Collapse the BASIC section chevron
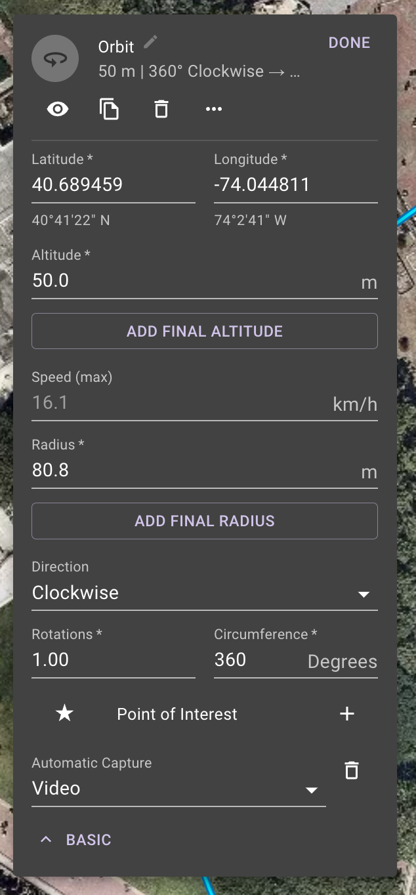 pyautogui.click(x=46, y=839)
